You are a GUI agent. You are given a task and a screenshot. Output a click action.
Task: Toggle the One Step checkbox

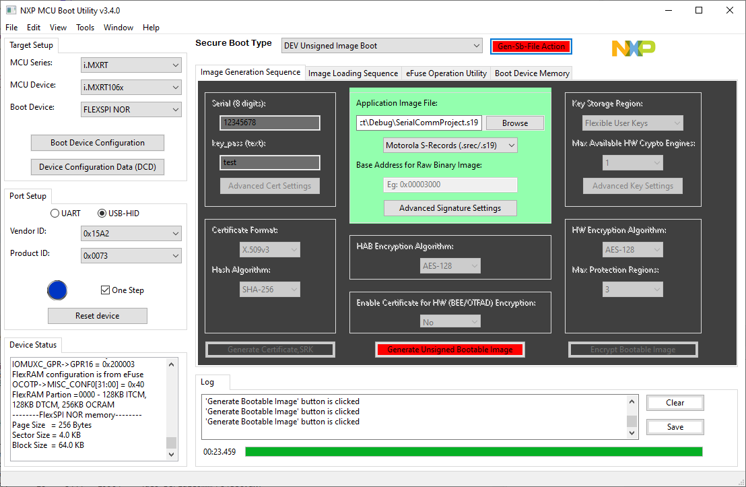(x=105, y=290)
